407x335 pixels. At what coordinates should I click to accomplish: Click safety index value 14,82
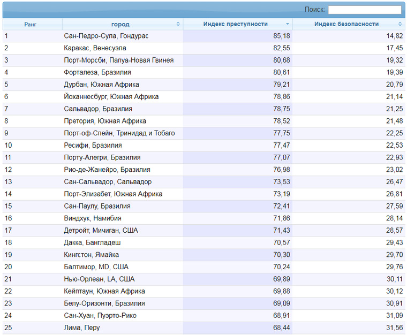point(395,36)
